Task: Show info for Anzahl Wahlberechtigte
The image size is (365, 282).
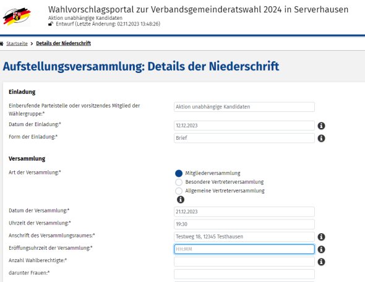Action: 321,262
